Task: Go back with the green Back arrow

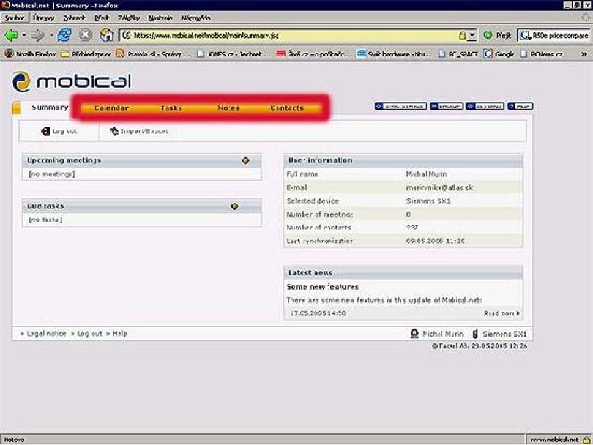Action: [x=11, y=36]
